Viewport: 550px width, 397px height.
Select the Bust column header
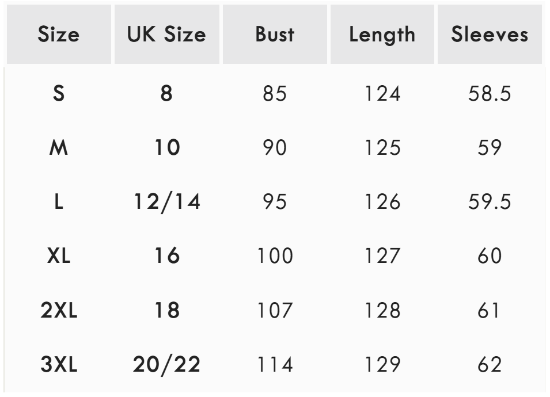pos(275,35)
